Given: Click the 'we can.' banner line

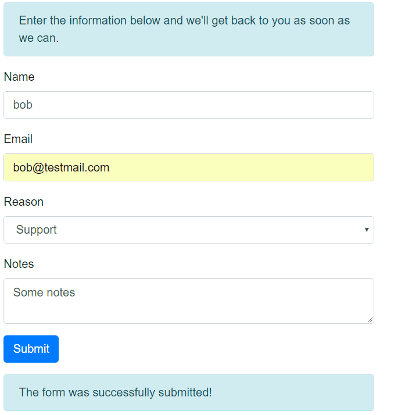Looking at the screenshot, I should point(39,39).
